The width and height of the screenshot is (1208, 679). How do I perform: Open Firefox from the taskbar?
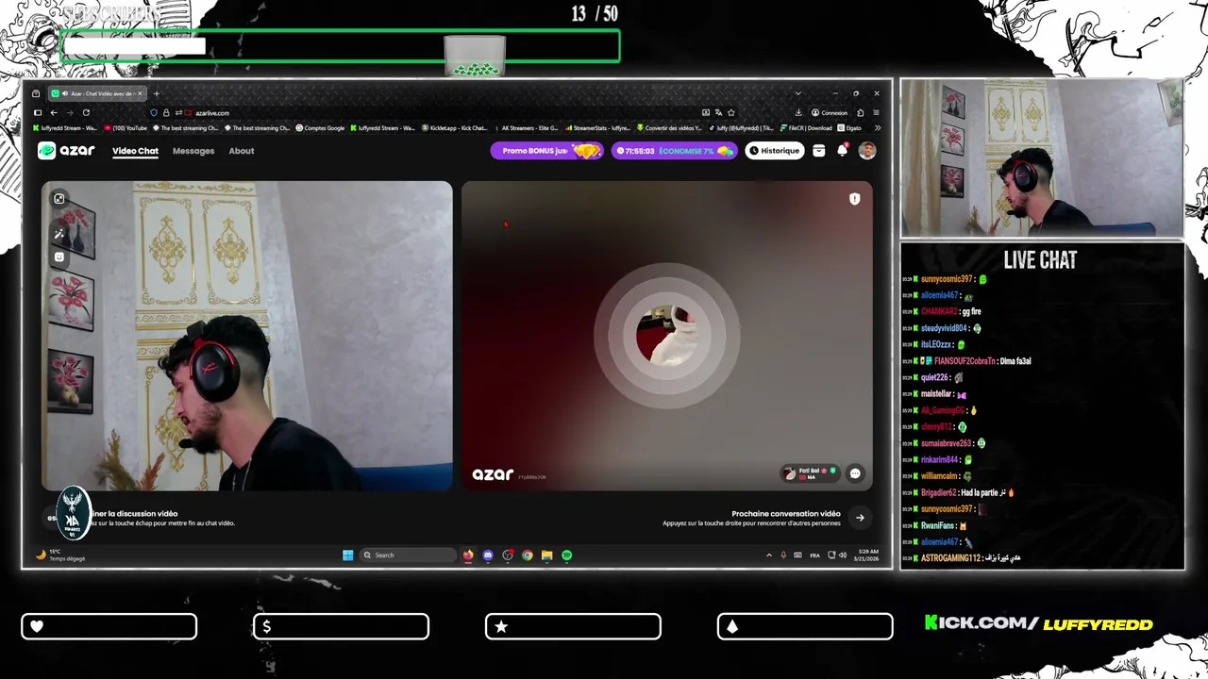[x=468, y=555]
